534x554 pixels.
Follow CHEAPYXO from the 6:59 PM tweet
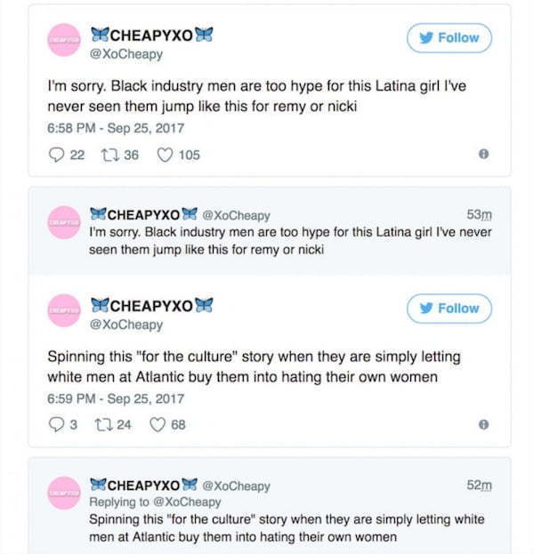[x=449, y=309]
